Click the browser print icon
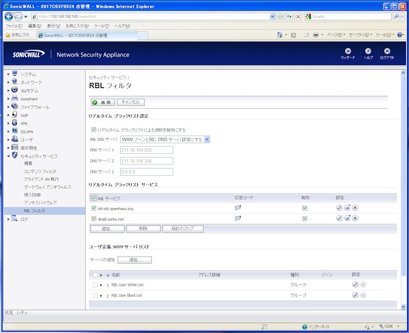The height and width of the screenshot is (333, 409). [315, 35]
